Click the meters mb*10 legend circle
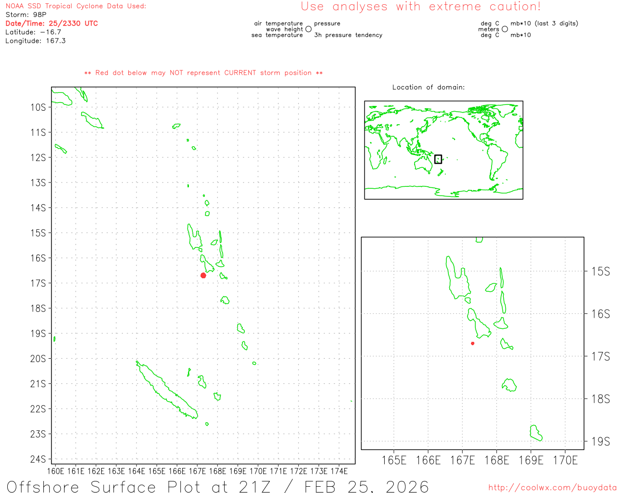Image resolution: width=617 pixels, height=493 pixels. coord(505,29)
